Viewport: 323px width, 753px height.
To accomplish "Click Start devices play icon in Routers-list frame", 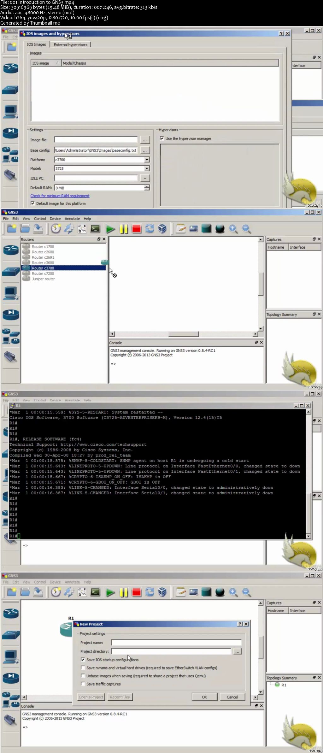I will click(x=110, y=229).
